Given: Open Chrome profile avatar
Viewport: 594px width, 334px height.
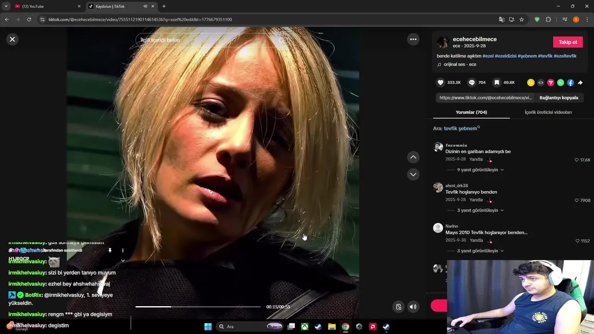Looking at the screenshot, I should [576, 19].
